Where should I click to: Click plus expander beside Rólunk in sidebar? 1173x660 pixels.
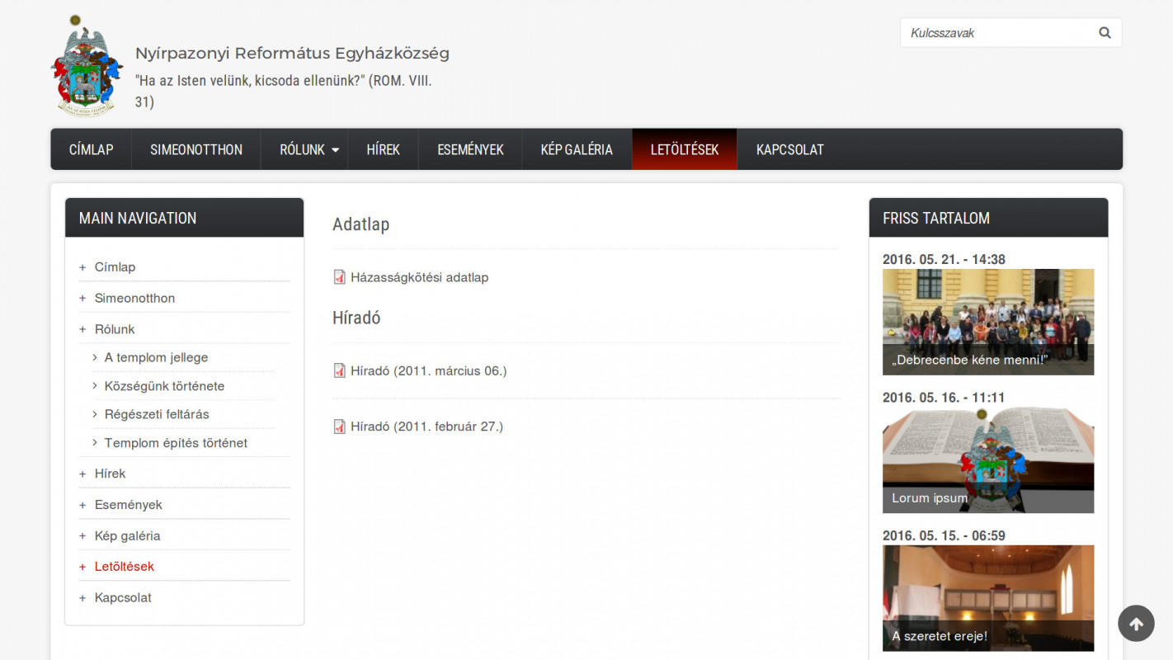click(x=82, y=329)
